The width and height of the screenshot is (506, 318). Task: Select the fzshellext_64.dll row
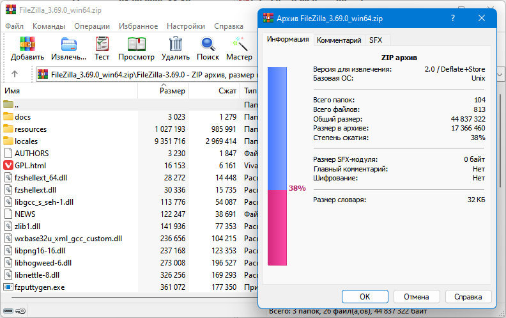click(130, 177)
